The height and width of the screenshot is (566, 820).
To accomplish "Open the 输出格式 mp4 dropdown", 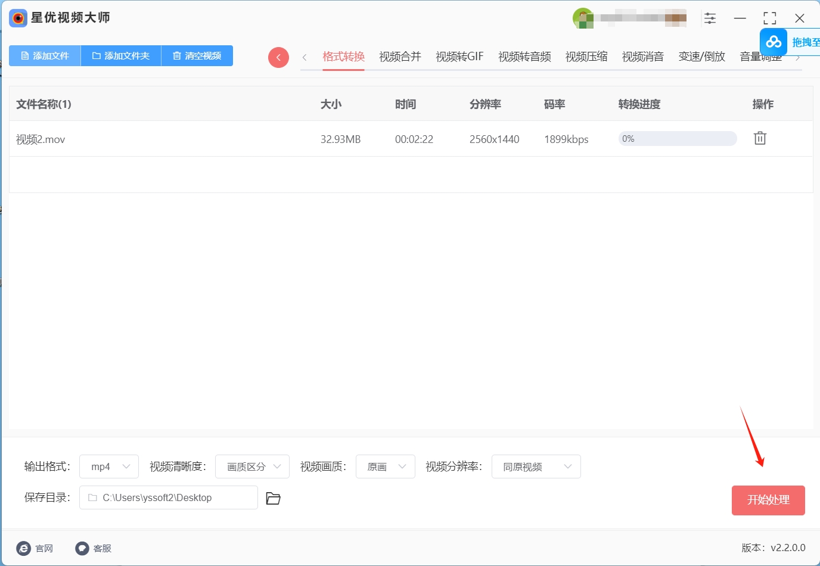I will tap(109, 467).
